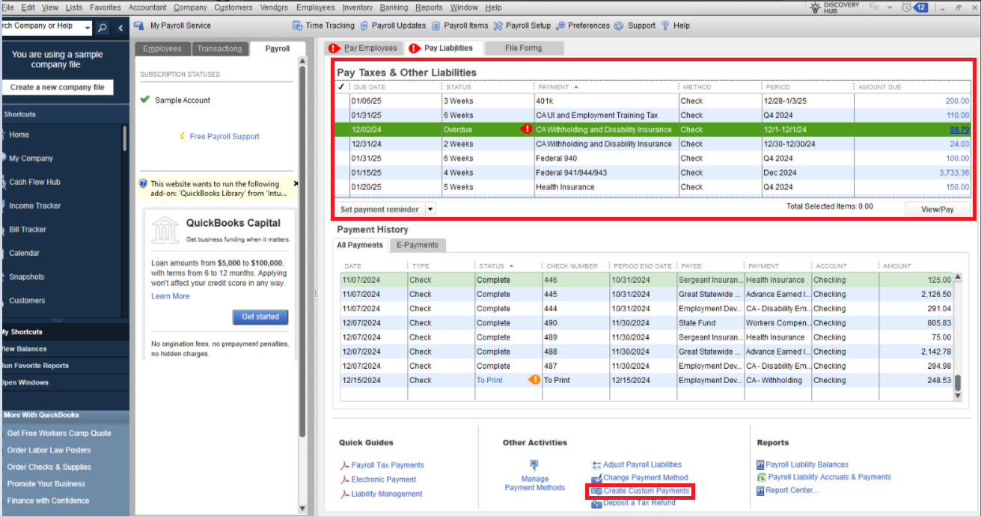The height and width of the screenshot is (517, 981).
Task: Sort payment history by Check Number column
Action: 573,266
